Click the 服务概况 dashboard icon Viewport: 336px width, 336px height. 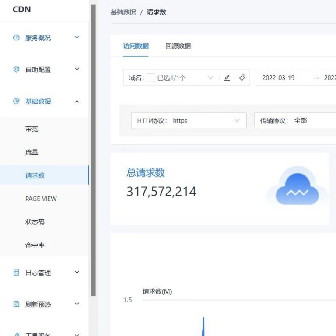[17, 38]
